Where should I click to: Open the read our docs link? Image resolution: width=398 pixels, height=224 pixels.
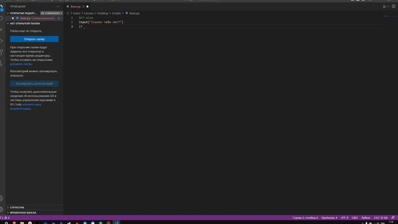pyautogui.click(x=25, y=106)
